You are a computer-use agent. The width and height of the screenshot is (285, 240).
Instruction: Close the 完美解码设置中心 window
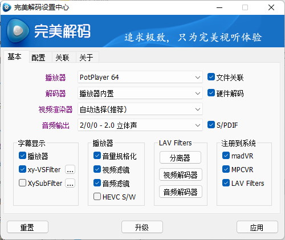pos(271,7)
